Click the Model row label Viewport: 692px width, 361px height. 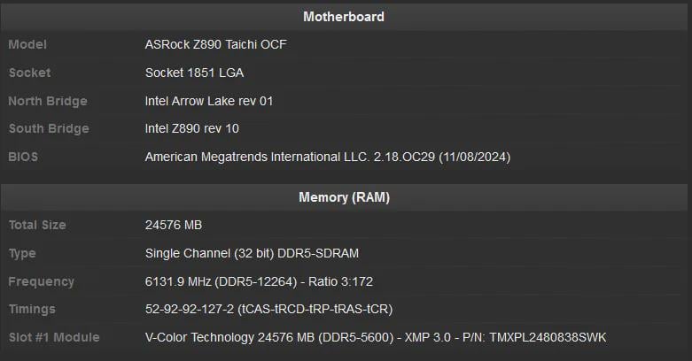27,44
